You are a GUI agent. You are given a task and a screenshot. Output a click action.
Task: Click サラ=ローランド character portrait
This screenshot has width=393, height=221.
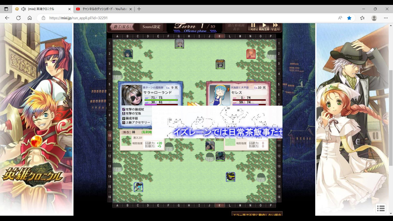[x=131, y=95]
